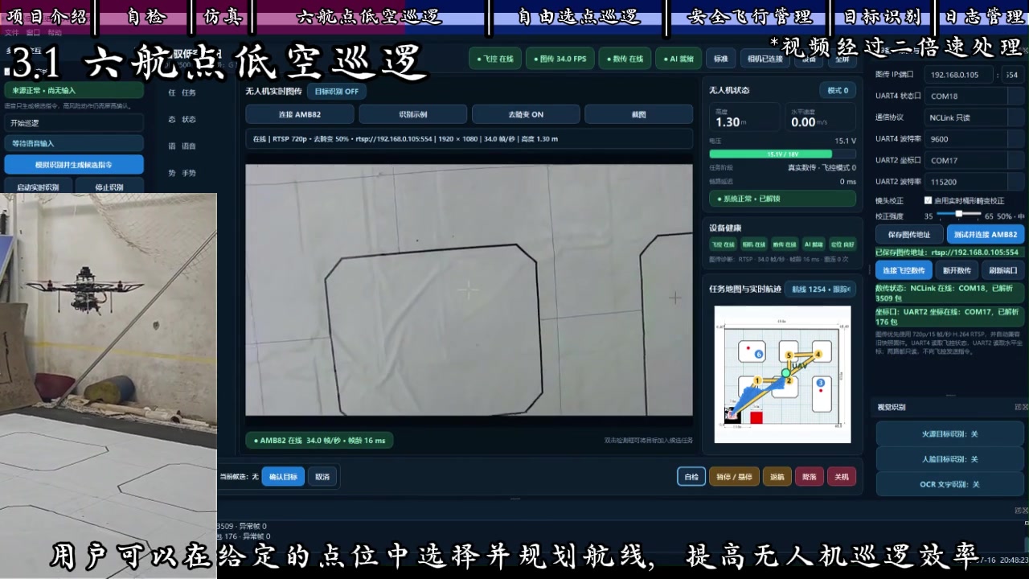The image size is (1029, 579).
Task: Open the UART2 坐标口 COM17 dropdown
Action: pyautogui.click(x=975, y=160)
